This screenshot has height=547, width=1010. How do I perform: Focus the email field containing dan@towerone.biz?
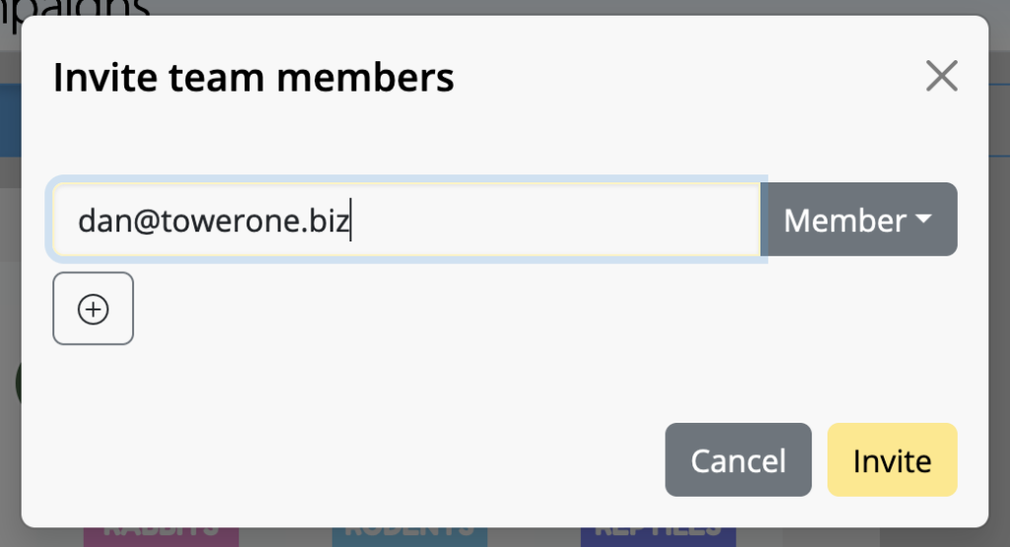(406, 220)
